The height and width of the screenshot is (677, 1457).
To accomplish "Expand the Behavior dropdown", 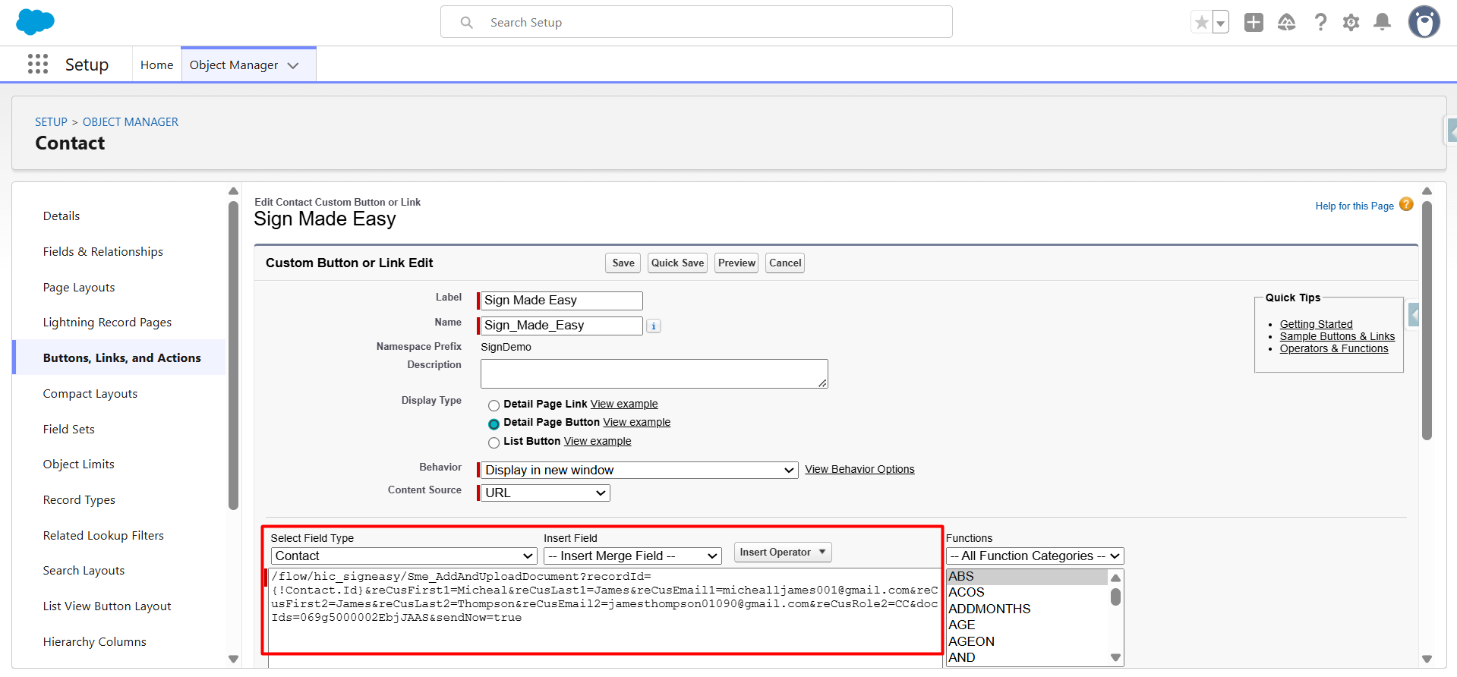I will pyautogui.click(x=639, y=471).
